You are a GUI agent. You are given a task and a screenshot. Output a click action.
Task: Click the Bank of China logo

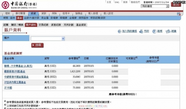19,5
